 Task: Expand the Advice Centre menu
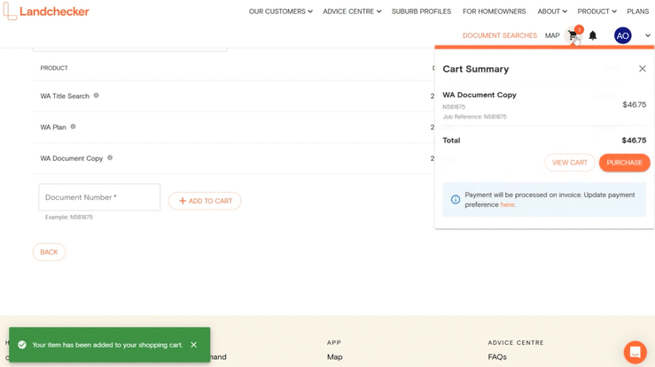pyautogui.click(x=352, y=11)
